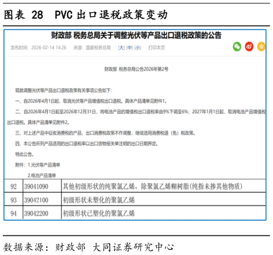Click the publish time 2026-02-14 14:26

tap(49, 48)
